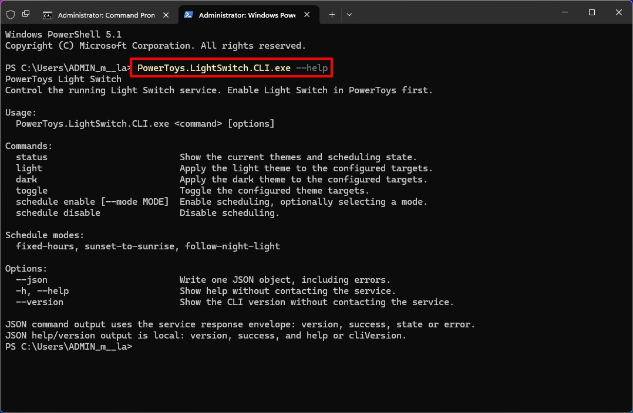The width and height of the screenshot is (633, 413).
Task: Click the 'PowerToys Light Switch' title line
Action: click(x=63, y=79)
